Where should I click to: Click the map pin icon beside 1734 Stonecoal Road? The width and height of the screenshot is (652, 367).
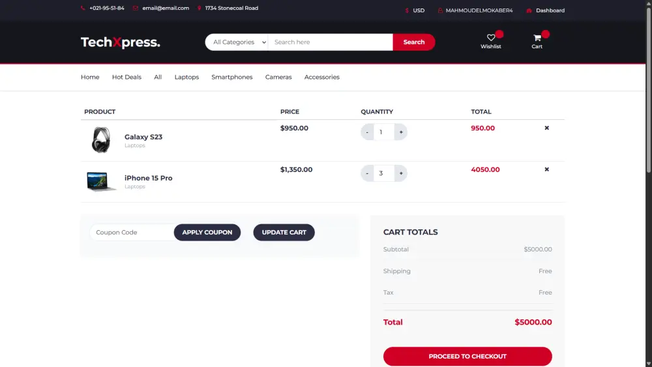[x=199, y=8]
